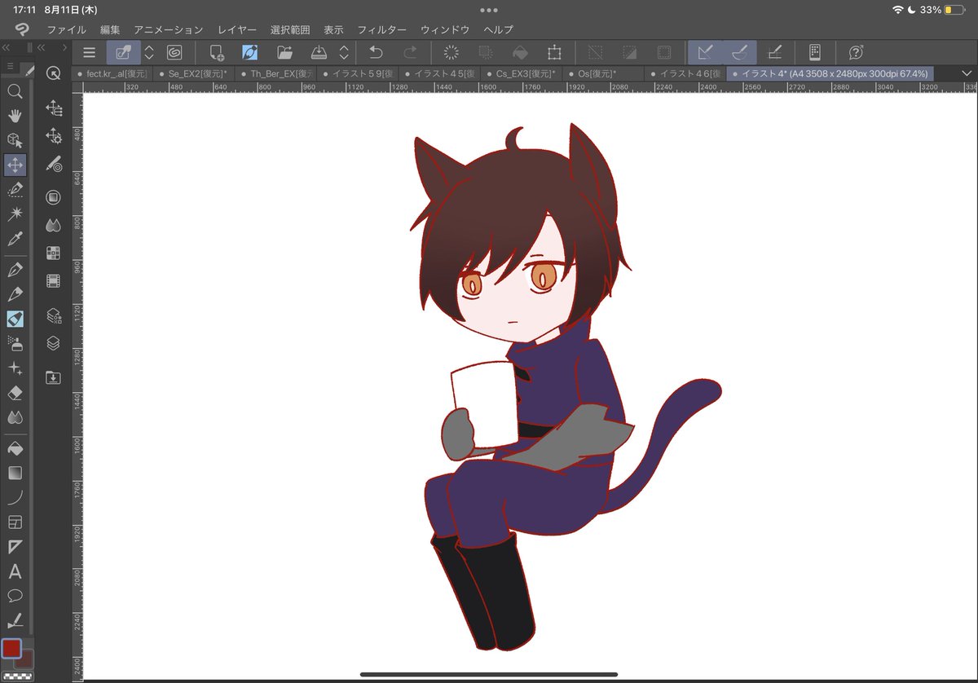The height and width of the screenshot is (683, 978).
Task: Expand the palette dock right arrow
Action: (x=64, y=48)
